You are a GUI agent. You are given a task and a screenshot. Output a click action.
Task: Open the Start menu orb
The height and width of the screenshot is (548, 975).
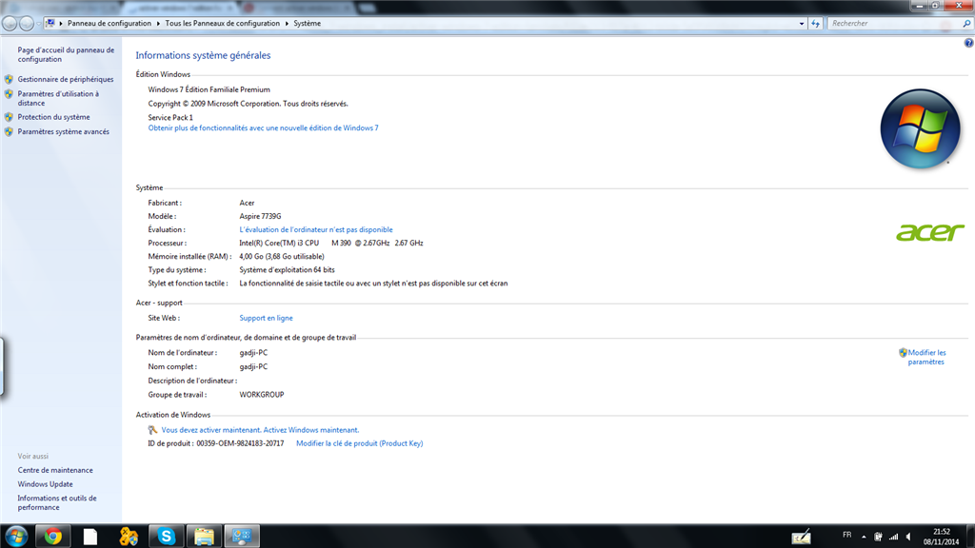[x=16, y=536]
